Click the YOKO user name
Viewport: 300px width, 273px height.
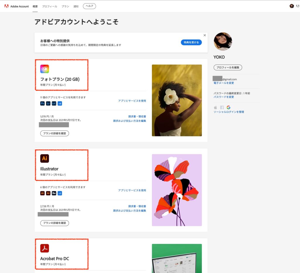click(219, 57)
